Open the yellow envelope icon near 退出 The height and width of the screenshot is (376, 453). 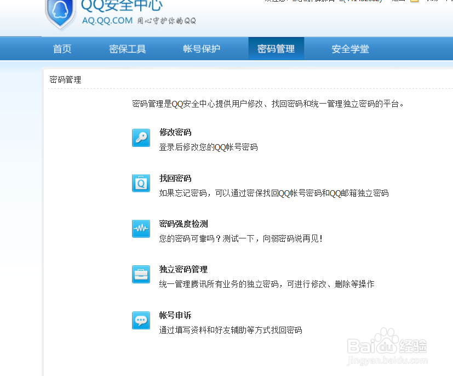(415, 2)
